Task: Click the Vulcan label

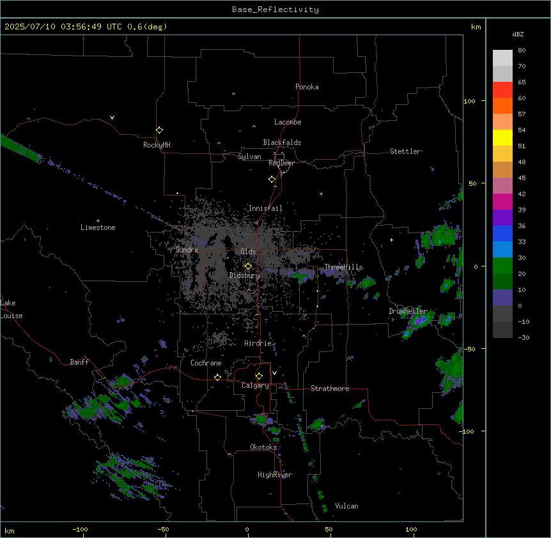Action: coord(346,506)
